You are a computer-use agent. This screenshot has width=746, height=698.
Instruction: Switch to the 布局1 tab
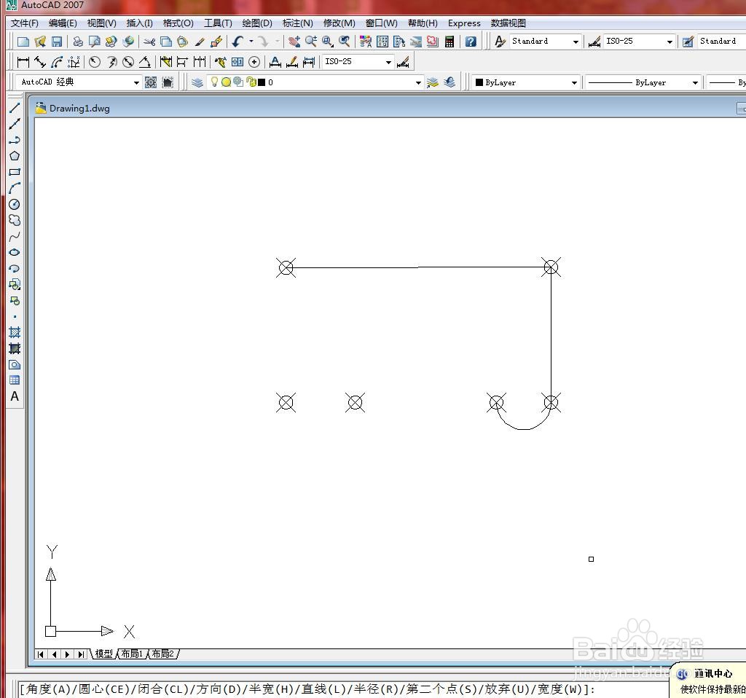point(132,654)
